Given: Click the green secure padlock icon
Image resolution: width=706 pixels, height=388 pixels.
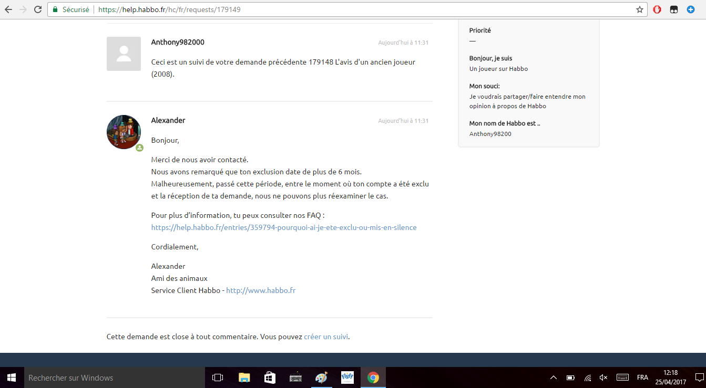Looking at the screenshot, I should pyautogui.click(x=55, y=9).
